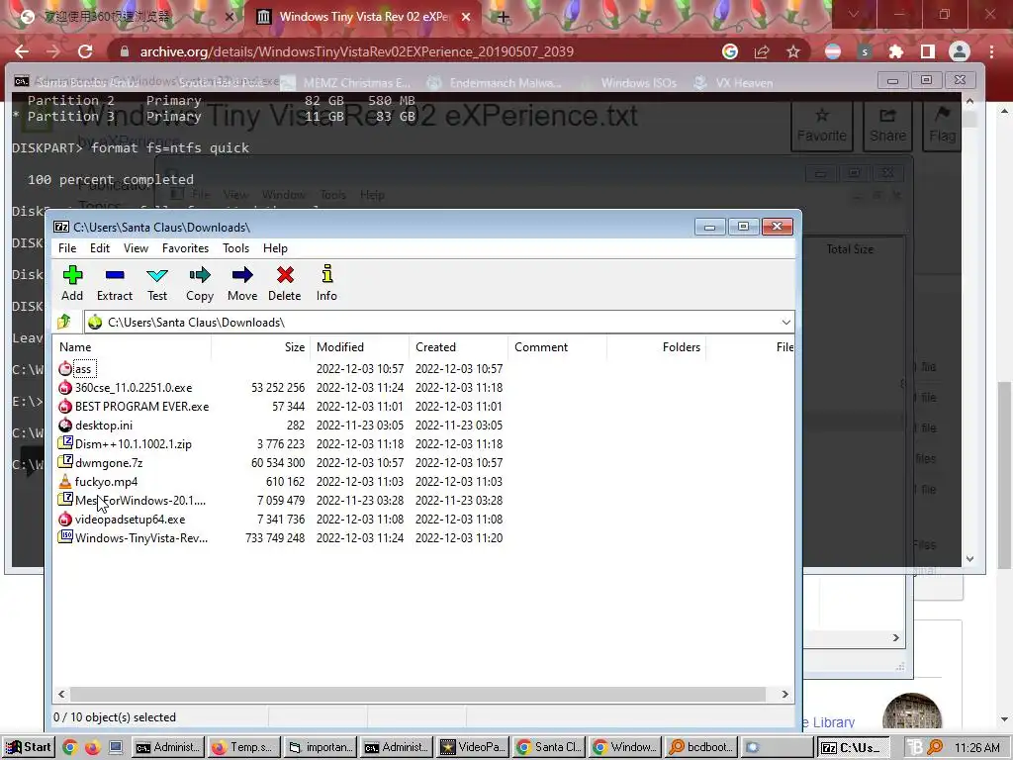
Task: Go back in Chrome
Action: pos(22,51)
